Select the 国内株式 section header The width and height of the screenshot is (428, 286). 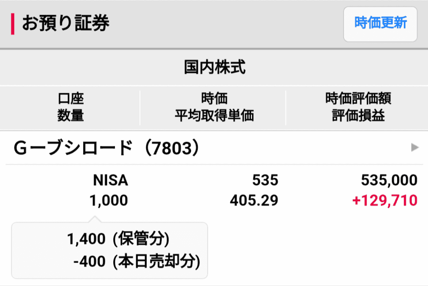coord(214,67)
